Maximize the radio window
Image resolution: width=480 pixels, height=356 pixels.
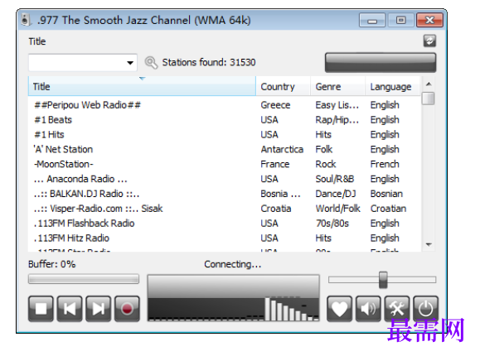(x=401, y=20)
